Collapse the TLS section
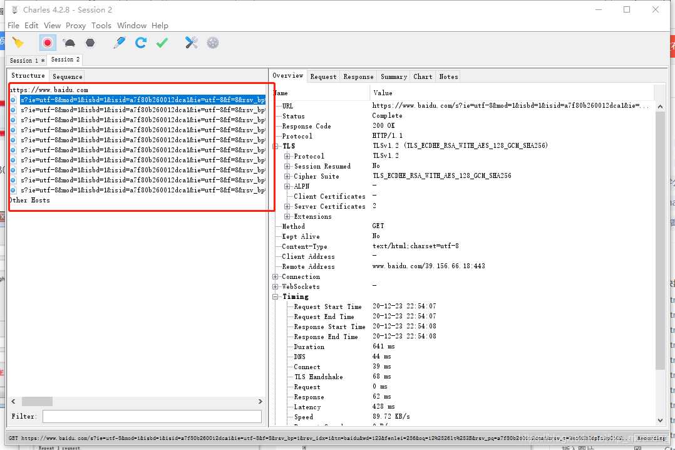 275,146
